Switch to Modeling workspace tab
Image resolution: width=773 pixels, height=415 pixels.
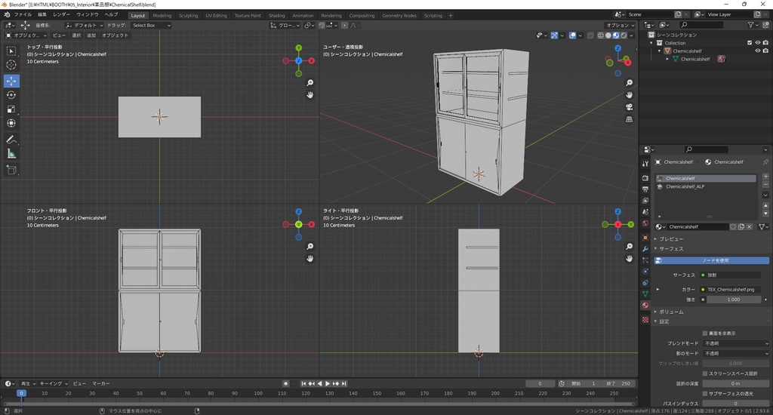tap(162, 16)
